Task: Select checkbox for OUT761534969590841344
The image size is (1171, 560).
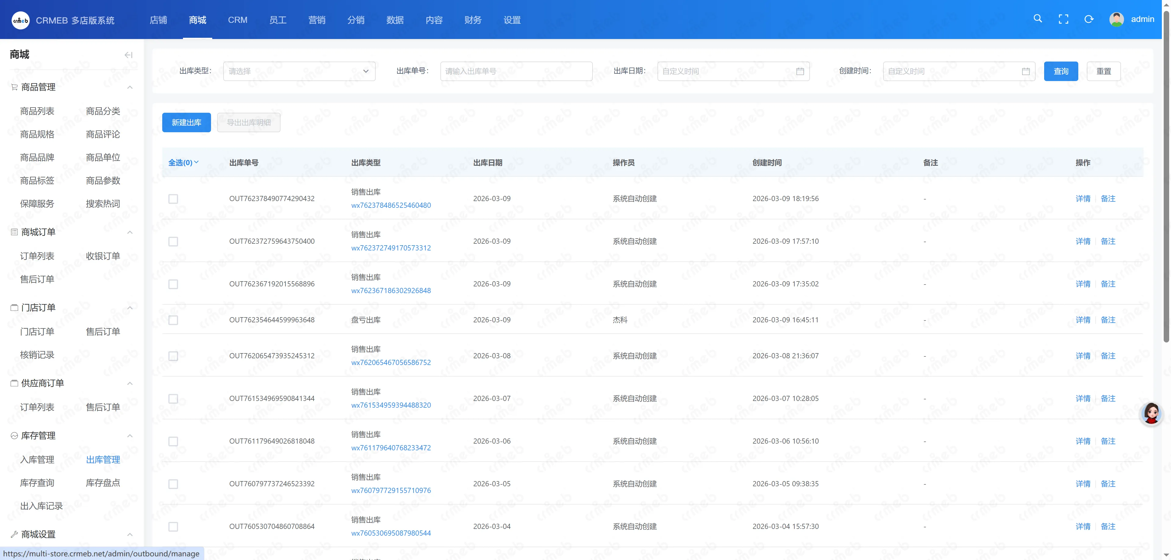Action: (173, 399)
